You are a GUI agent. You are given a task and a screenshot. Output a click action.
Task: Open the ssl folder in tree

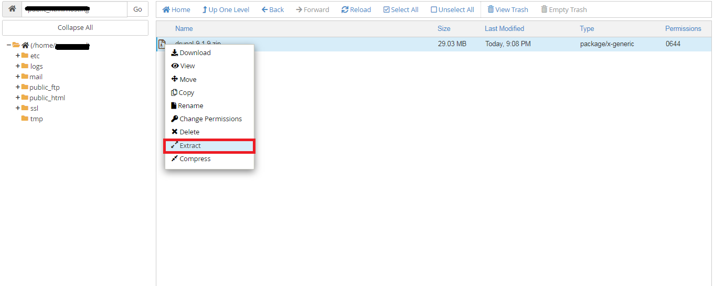click(30, 108)
